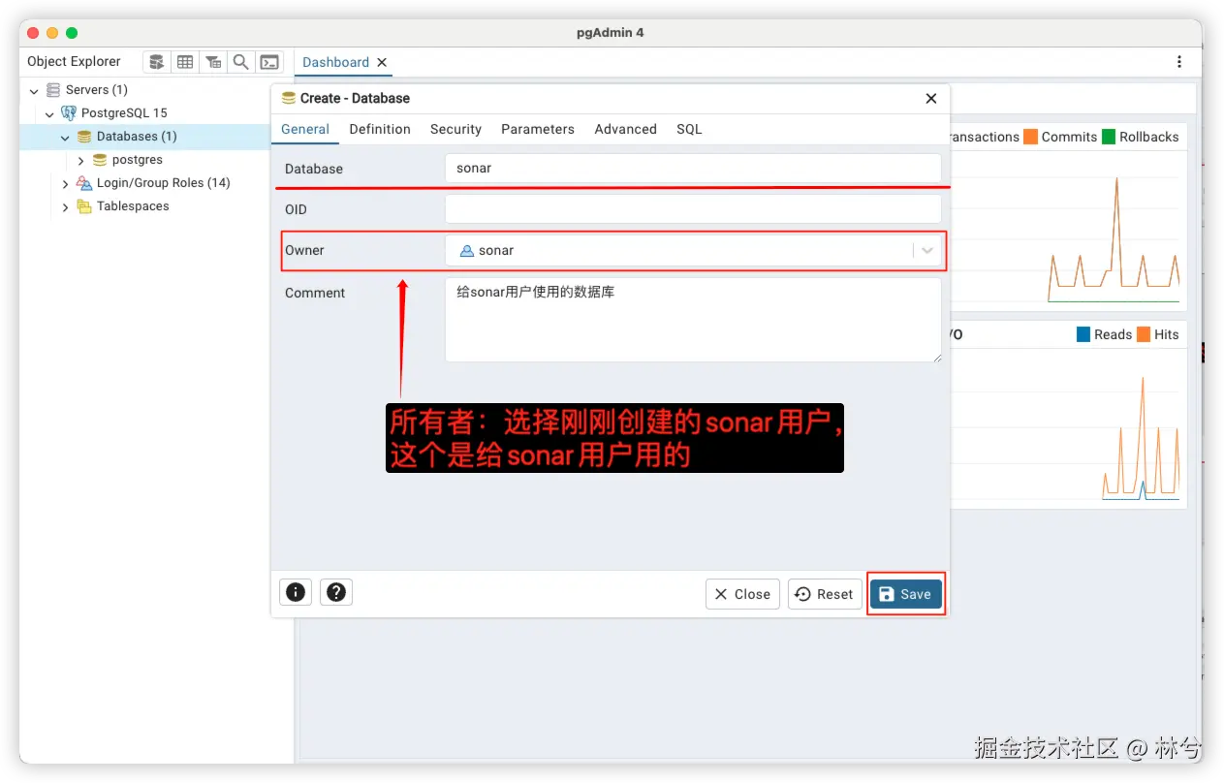Toggle the Hits legend swatch

pyautogui.click(x=1144, y=334)
